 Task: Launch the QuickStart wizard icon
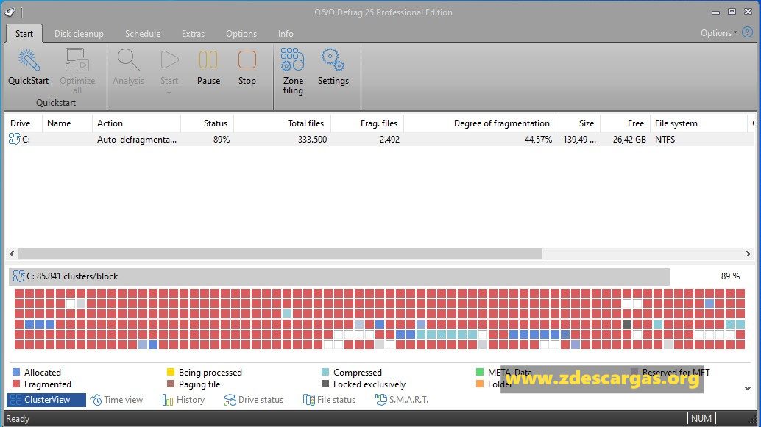click(x=28, y=60)
